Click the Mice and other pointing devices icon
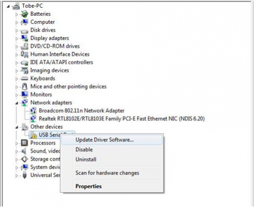254x207 pixels. point(25,87)
